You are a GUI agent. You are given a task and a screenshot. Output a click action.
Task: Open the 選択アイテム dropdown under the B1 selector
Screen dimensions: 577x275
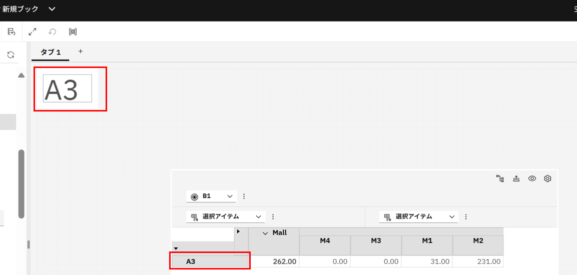[226, 216]
